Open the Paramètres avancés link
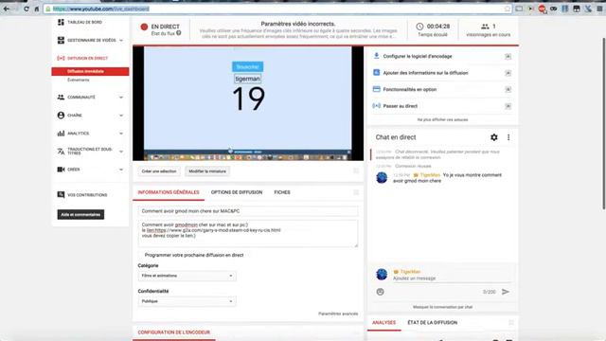The height and width of the screenshot is (341, 606). click(338, 314)
